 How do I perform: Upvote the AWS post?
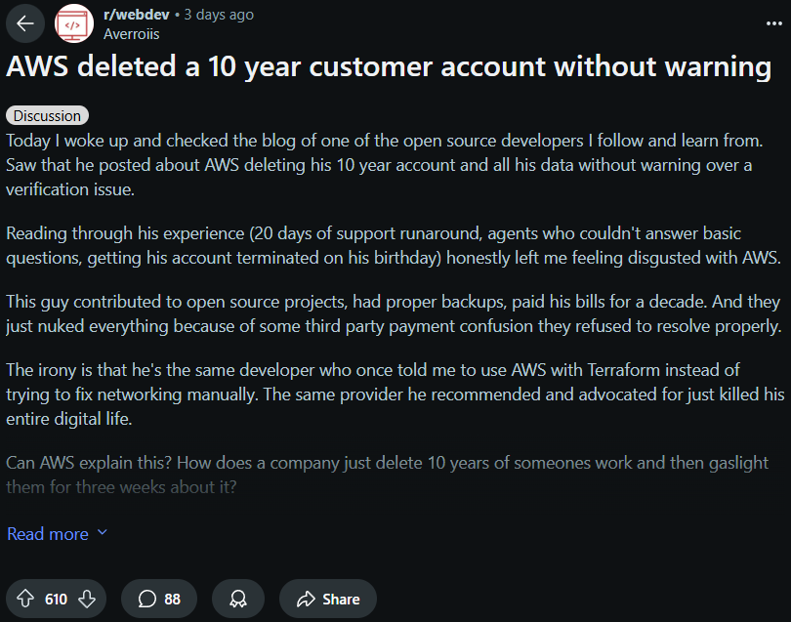click(25, 599)
